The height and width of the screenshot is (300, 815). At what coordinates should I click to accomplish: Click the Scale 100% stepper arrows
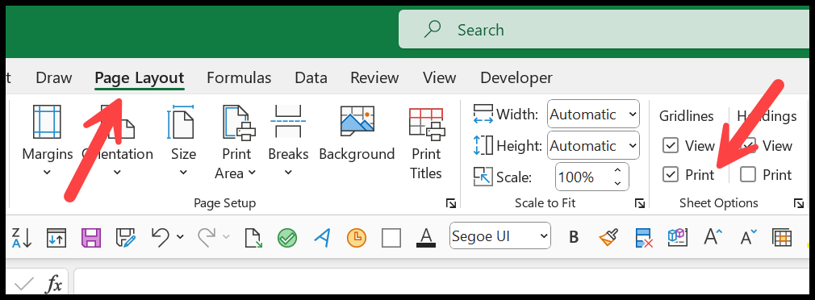pyautogui.click(x=617, y=177)
